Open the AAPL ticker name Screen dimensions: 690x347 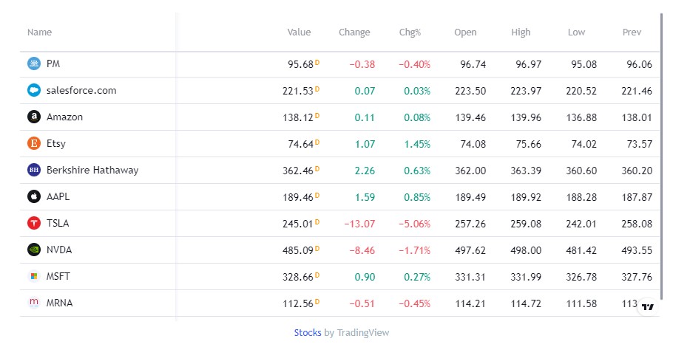[58, 197]
